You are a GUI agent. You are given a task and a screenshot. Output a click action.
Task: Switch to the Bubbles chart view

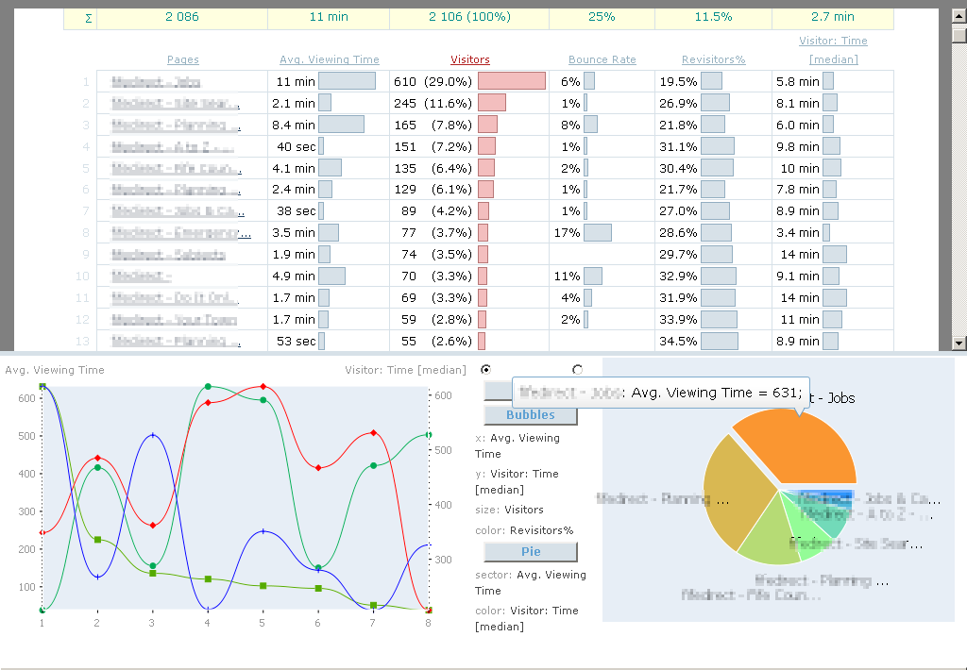tap(531, 415)
